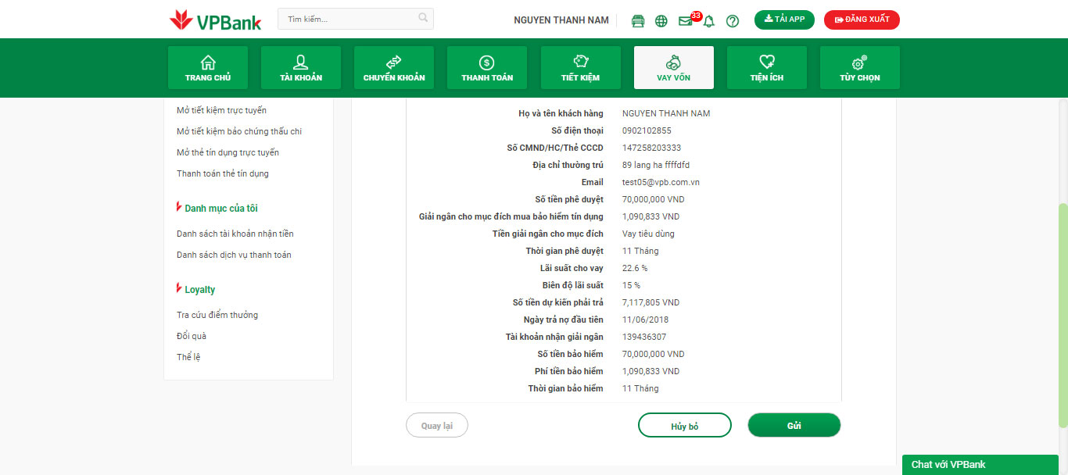
Task: Open the mail inbox envelope icon
Action: coord(686,21)
